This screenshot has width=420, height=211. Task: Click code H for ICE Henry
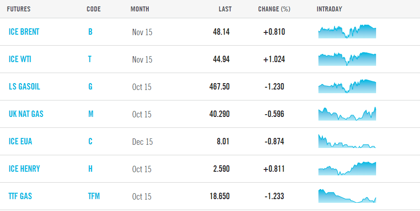click(90, 169)
